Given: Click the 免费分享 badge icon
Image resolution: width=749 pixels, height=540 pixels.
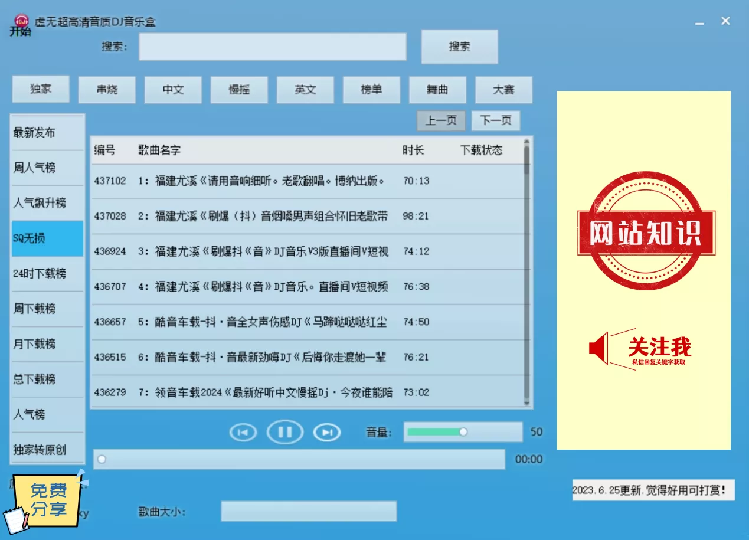Looking at the screenshot, I should coord(47,499).
